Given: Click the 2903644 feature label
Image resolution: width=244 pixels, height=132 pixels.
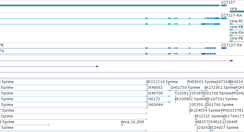Looking at the screenshot, I should click(x=155, y=105).
